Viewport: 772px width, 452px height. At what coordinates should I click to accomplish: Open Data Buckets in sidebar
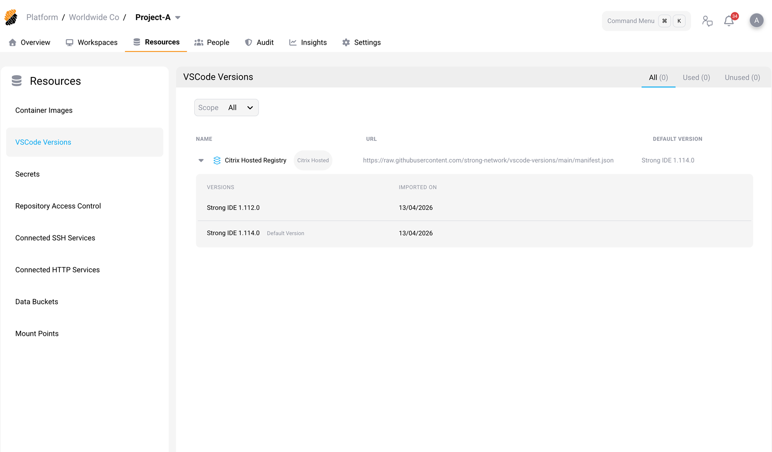pyautogui.click(x=36, y=302)
